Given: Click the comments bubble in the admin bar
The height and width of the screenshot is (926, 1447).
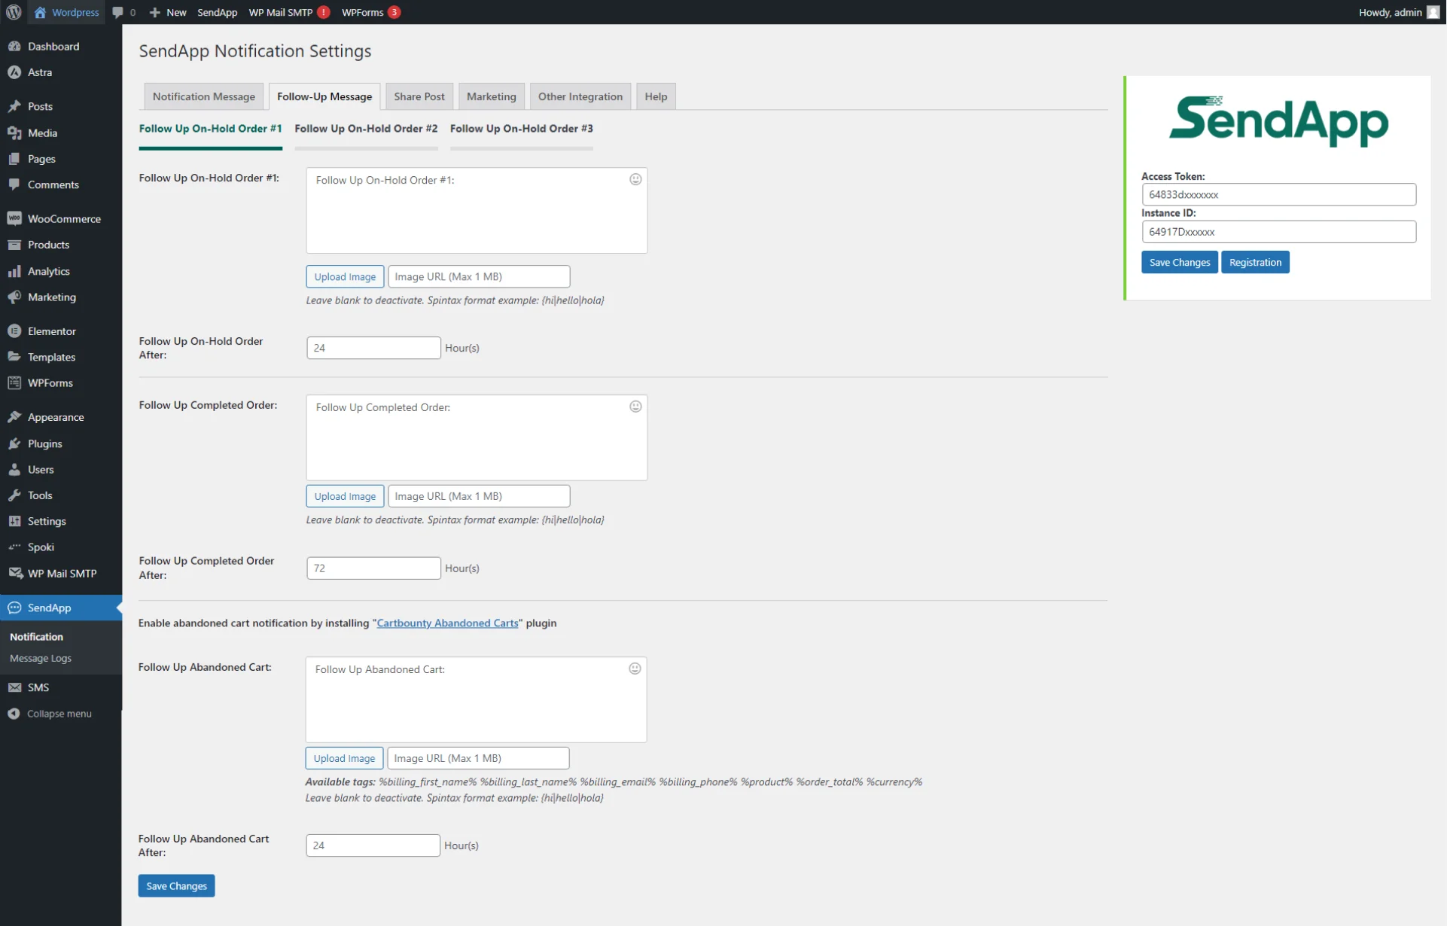Looking at the screenshot, I should (x=119, y=12).
